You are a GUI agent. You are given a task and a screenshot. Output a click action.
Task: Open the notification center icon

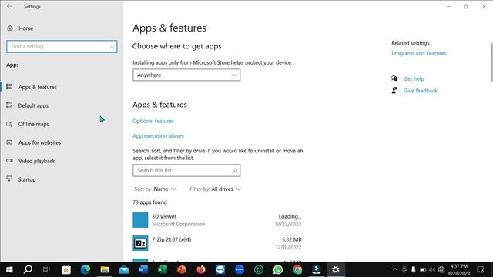[x=481, y=269]
